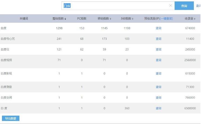
Task: Click 查询 link in the 白度空间 row
Action: click(x=158, y=97)
